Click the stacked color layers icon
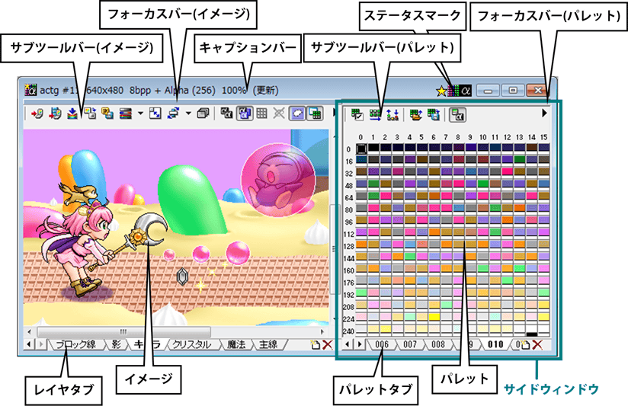The width and height of the screenshot is (628, 406). [125, 114]
